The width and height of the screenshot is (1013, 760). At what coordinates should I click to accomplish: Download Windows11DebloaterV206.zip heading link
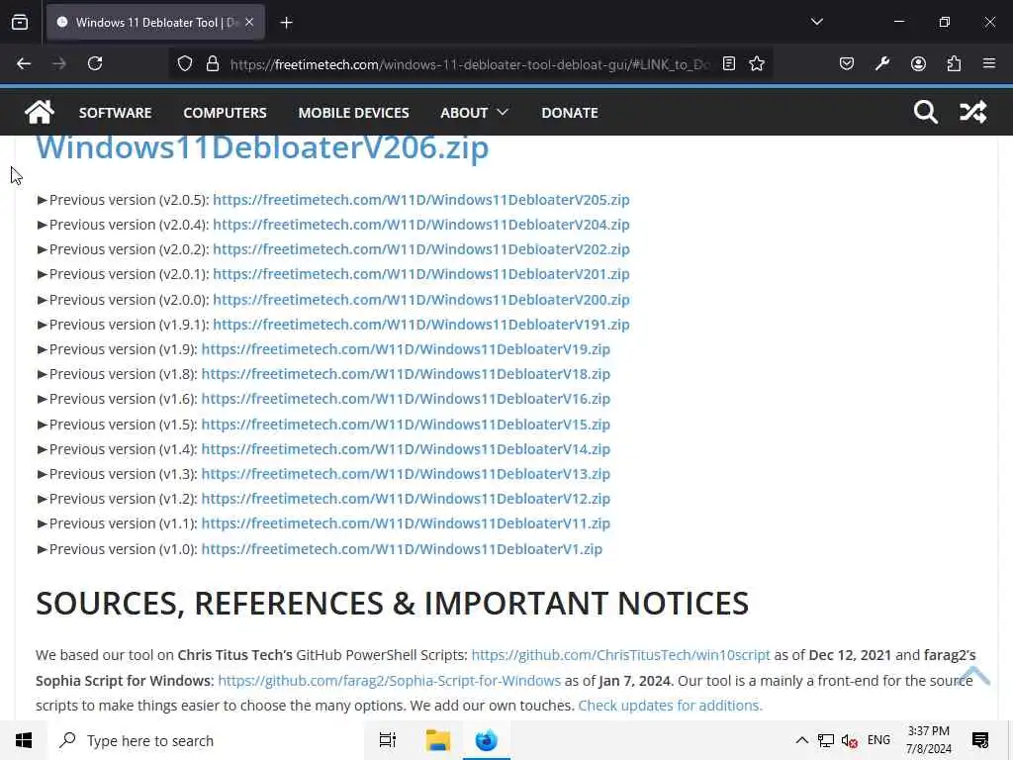tap(262, 148)
